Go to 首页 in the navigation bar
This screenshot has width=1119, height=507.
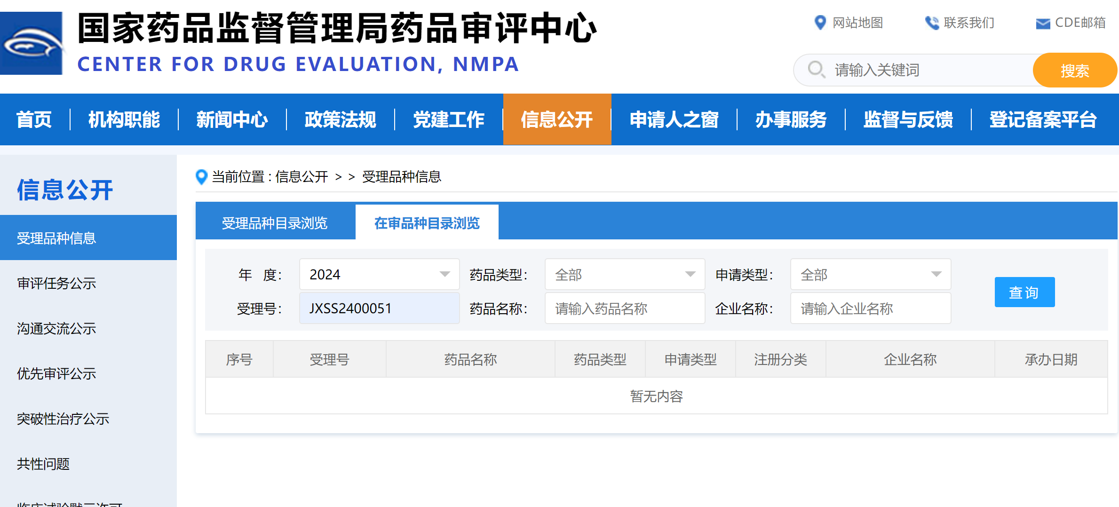(34, 119)
